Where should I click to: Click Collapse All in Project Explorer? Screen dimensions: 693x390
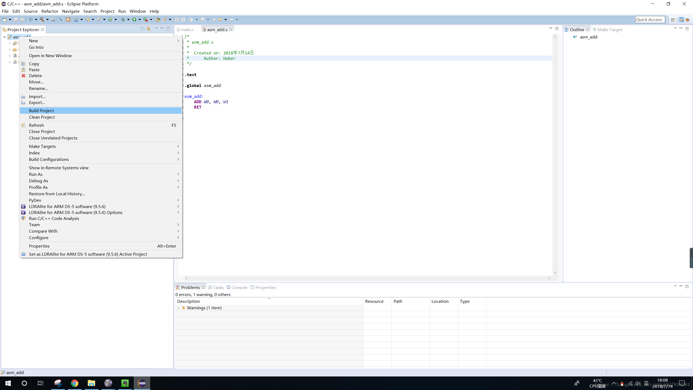[143, 29]
